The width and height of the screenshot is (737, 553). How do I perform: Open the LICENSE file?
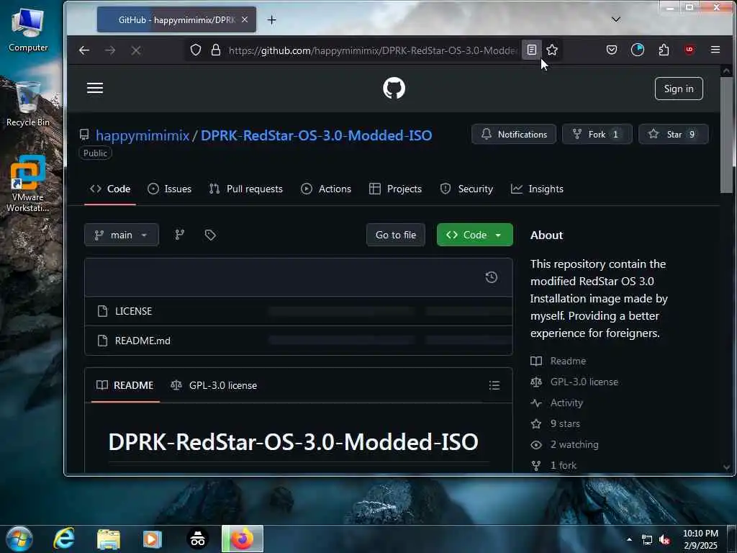(x=133, y=311)
